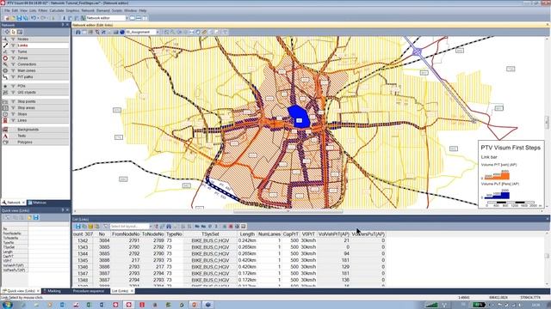Click the blue Volume PuT legend bar

pos(497,195)
